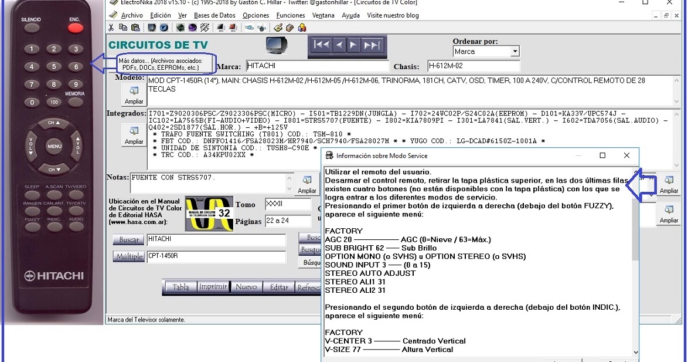The image size is (688, 362).
Task: Click the Copy icon on the toolbar
Action: (x=123, y=28)
